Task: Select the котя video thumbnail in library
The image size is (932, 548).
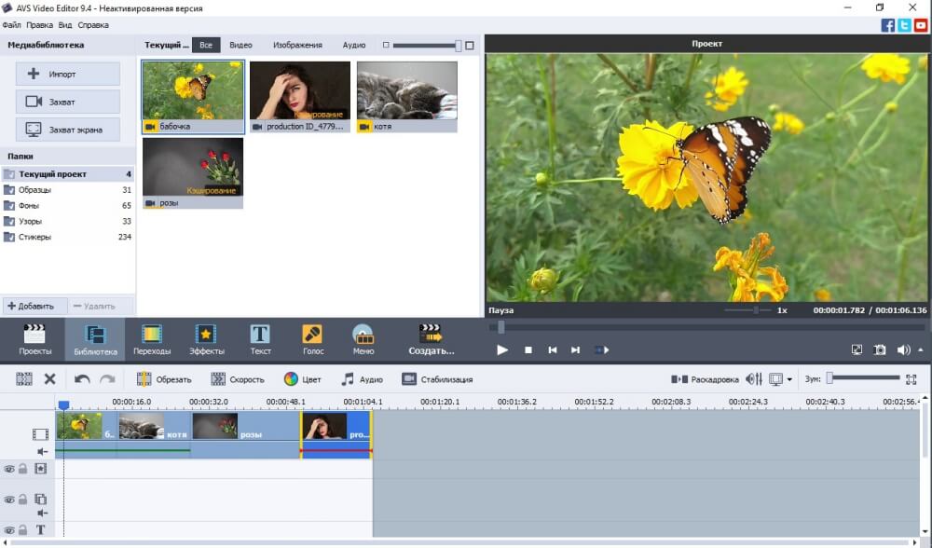Action: tap(407, 97)
